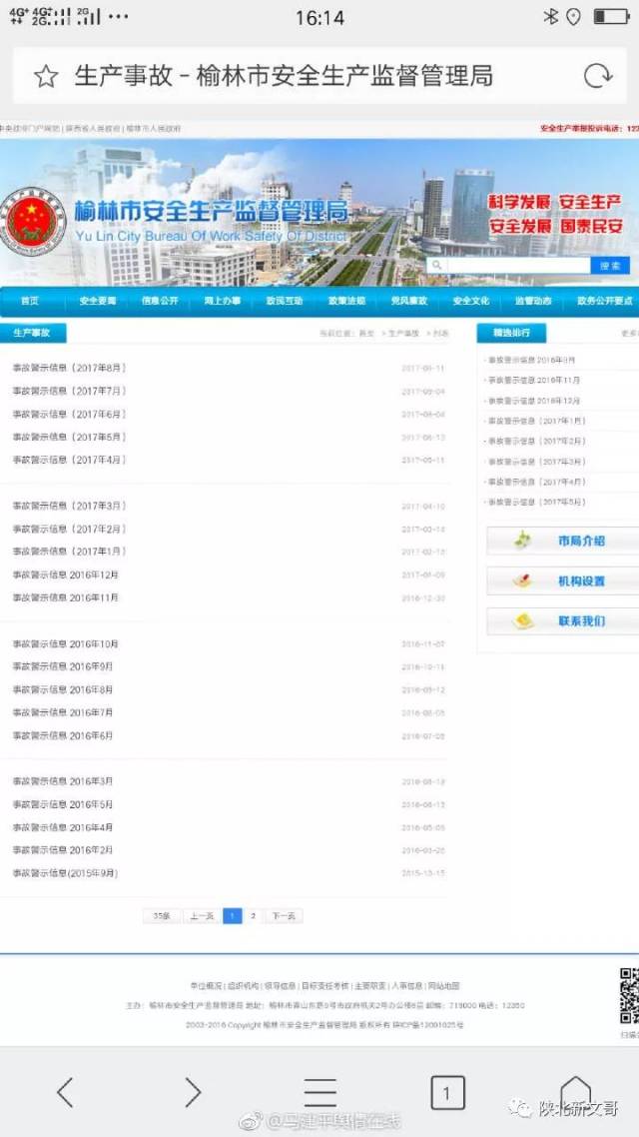Open 事故警示信息 2016年10月 article

point(65,643)
